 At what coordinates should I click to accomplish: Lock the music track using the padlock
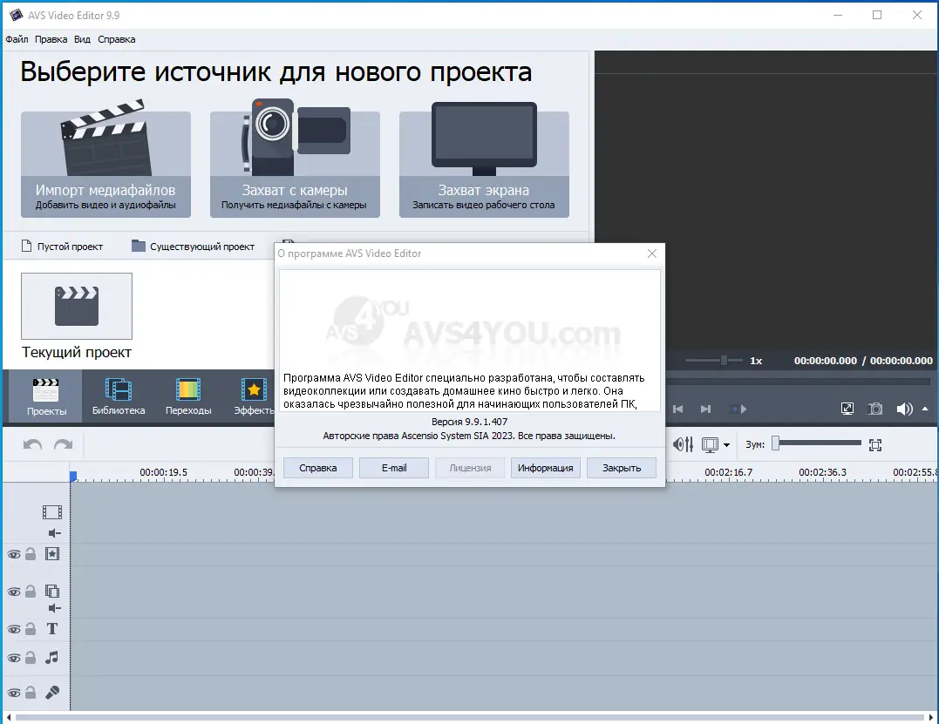coord(31,657)
